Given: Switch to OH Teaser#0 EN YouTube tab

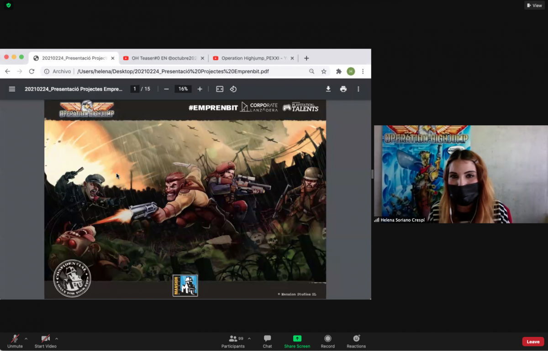Looking at the screenshot, I should [163, 58].
